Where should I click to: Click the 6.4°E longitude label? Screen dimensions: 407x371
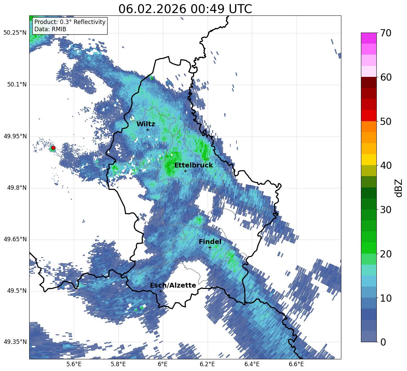pyautogui.click(x=252, y=364)
